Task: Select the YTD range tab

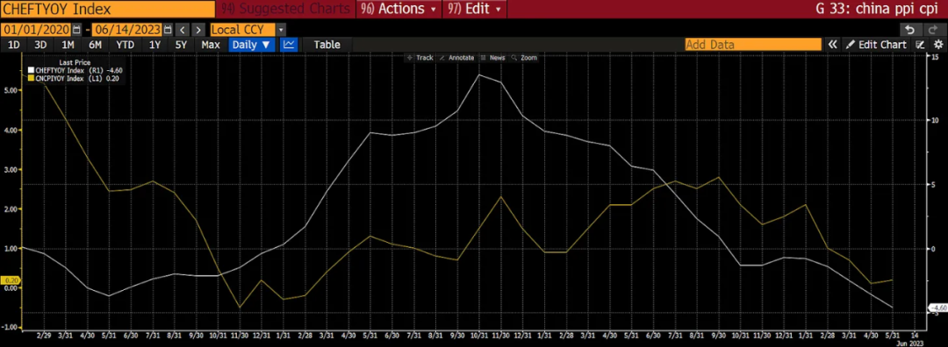Action: 126,45
